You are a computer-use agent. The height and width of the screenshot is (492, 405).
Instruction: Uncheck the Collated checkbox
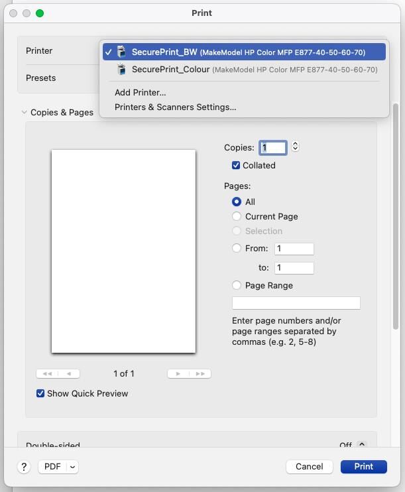coord(236,165)
